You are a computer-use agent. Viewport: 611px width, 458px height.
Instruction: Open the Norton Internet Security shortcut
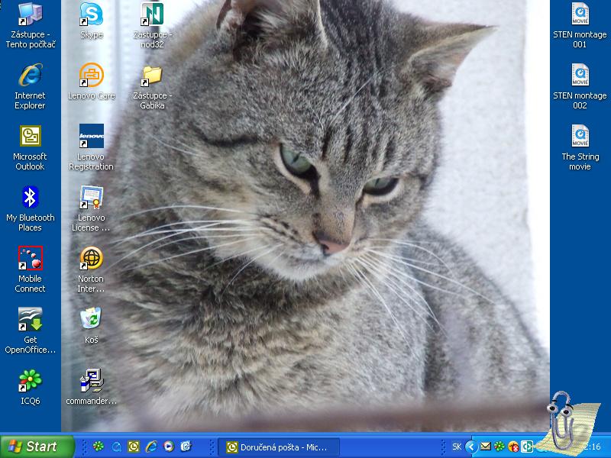(x=91, y=259)
